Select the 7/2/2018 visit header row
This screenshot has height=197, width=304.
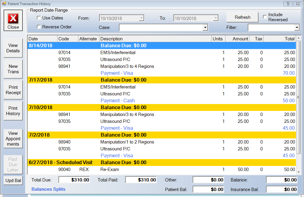pyautogui.click(x=162, y=135)
